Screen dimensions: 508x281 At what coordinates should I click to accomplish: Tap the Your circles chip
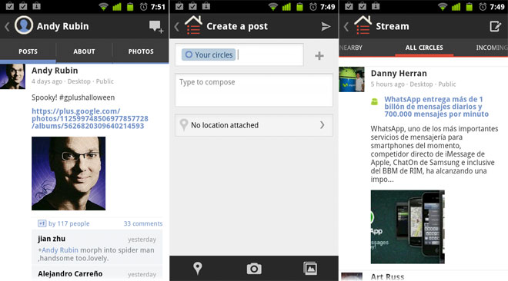pos(209,55)
